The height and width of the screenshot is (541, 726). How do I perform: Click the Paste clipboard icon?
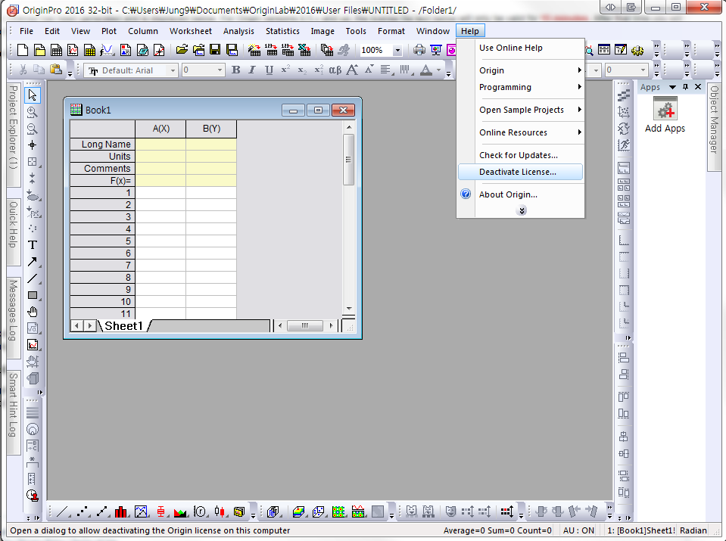point(56,70)
